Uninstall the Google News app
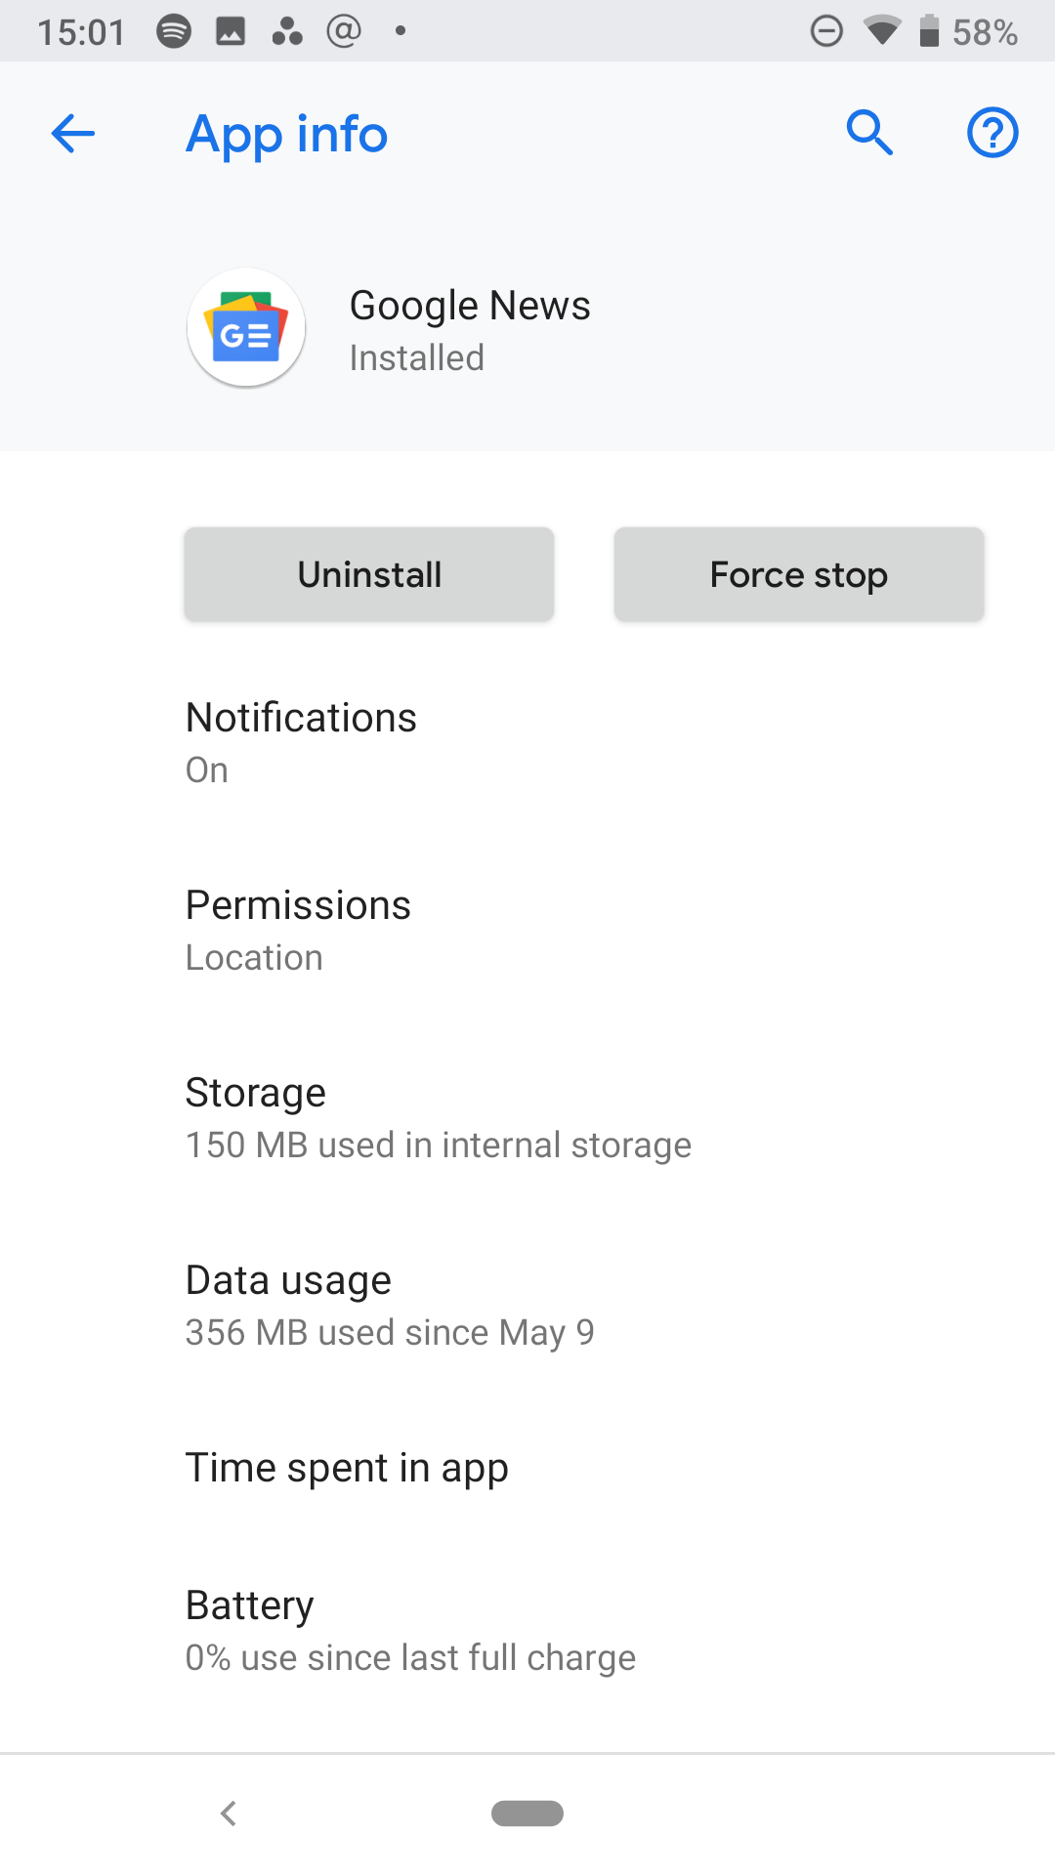Image resolution: width=1055 pixels, height=1875 pixels. [369, 574]
